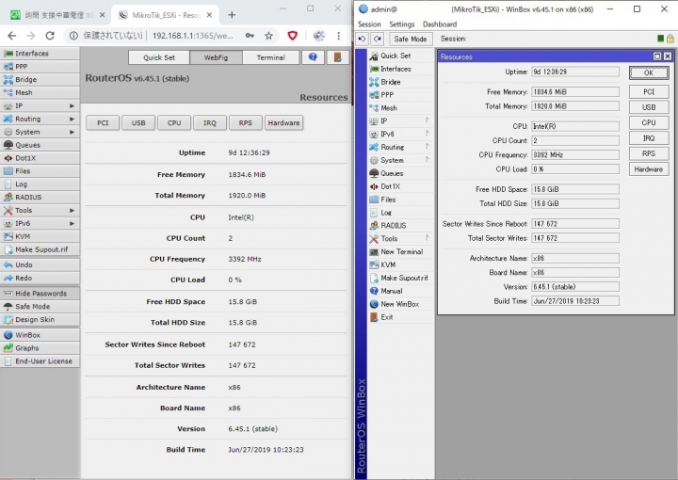Bookmark page with star icon
This screenshot has width=678, height=480.
click(269, 36)
